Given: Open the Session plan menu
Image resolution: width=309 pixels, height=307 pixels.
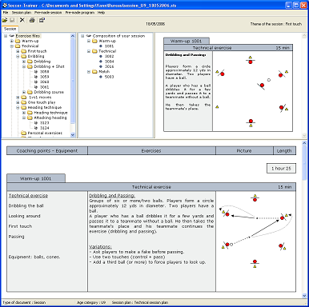Looking at the screenshot, I should click(22, 13).
